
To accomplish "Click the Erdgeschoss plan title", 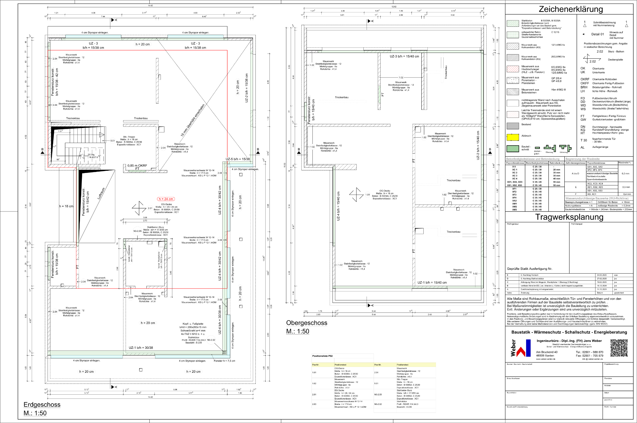I will (42, 405).
